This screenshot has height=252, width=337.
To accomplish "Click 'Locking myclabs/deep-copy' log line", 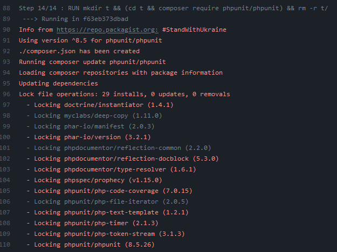I will (x=94, y=116).
